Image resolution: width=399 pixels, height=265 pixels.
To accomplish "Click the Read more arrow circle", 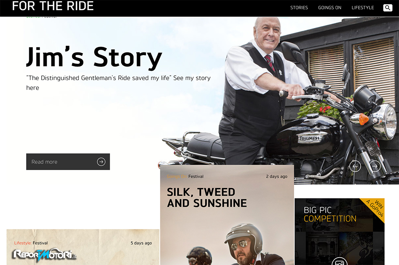I will click(101, 162).
